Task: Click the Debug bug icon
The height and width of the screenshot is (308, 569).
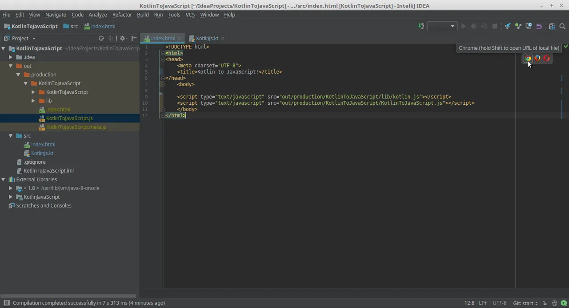Action: click(x=474, y=26)
